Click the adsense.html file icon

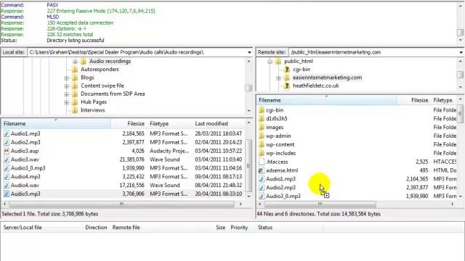262,170
